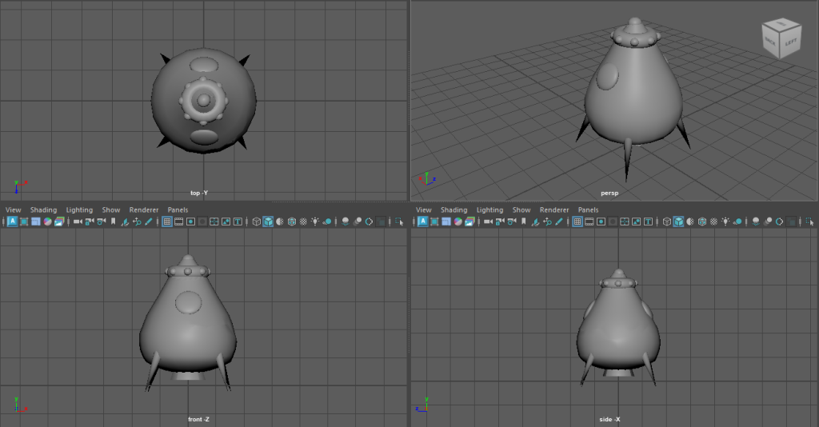This screenshot has width=819, height=427.
Task: Open the Shading dropdown in front panel
Action: coord(43,210)
